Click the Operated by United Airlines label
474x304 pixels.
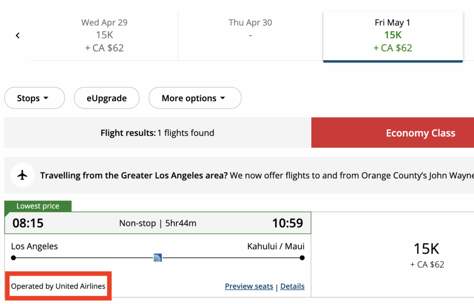click(x=58, y=286)
